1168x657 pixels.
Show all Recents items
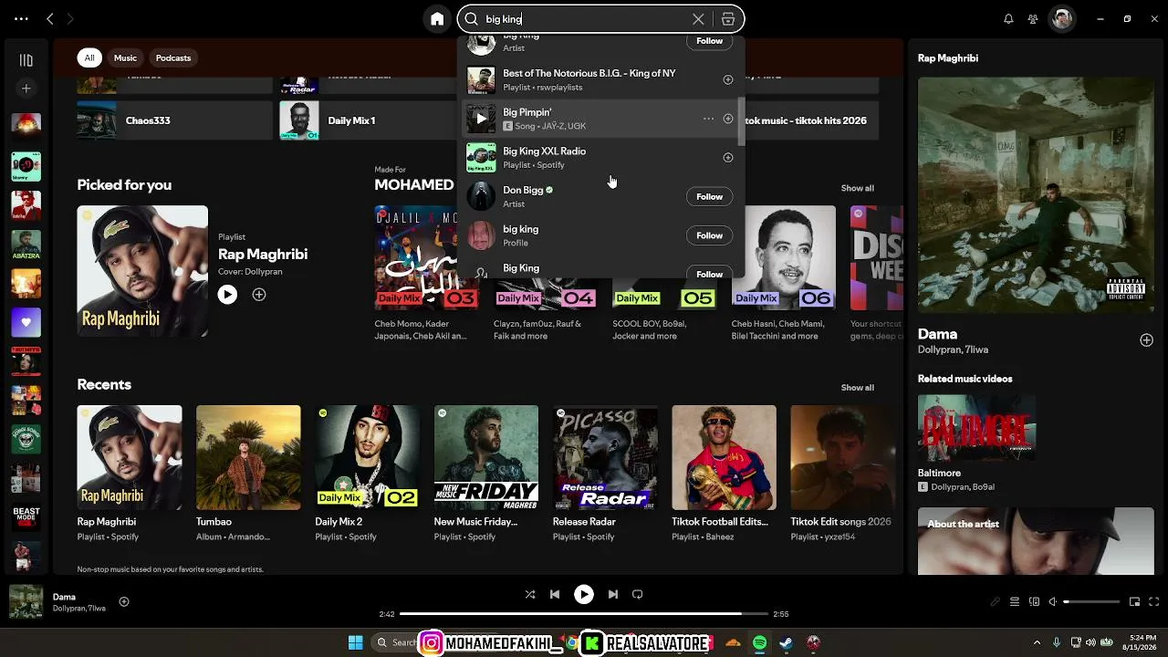coord(857,388)
